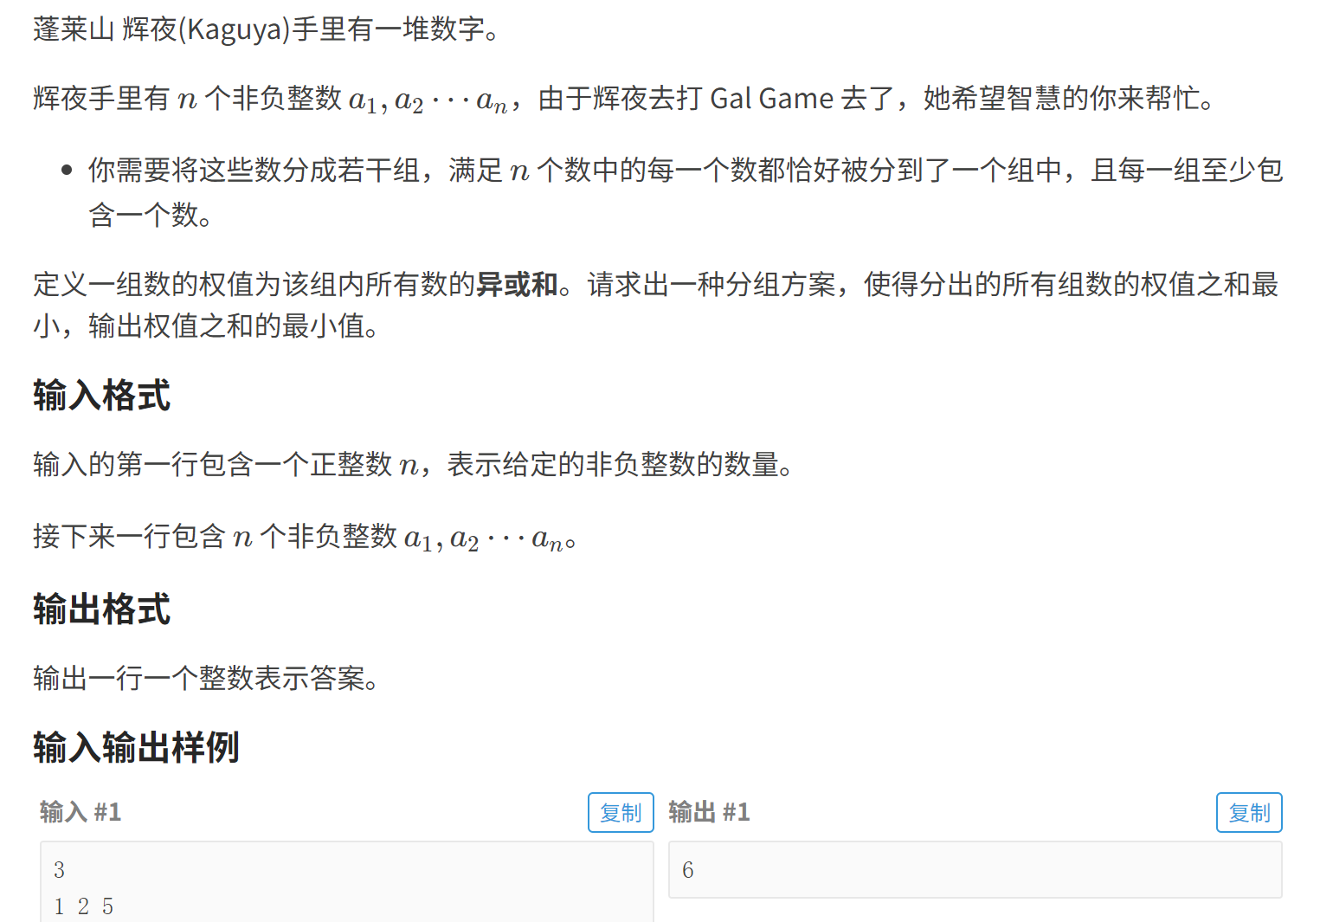Click the sample input line 1 2 5
The width and height of the screenshot is (1320, 922).
coord(83,906)
